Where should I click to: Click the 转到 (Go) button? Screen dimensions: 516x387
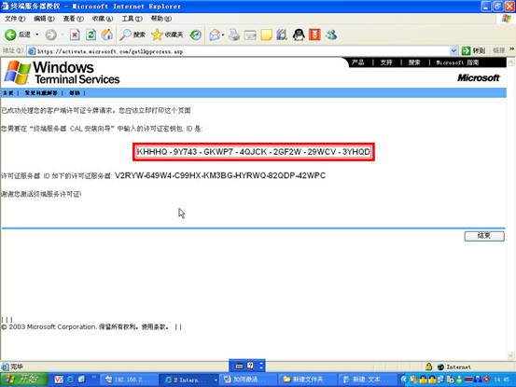click(474, 50)
